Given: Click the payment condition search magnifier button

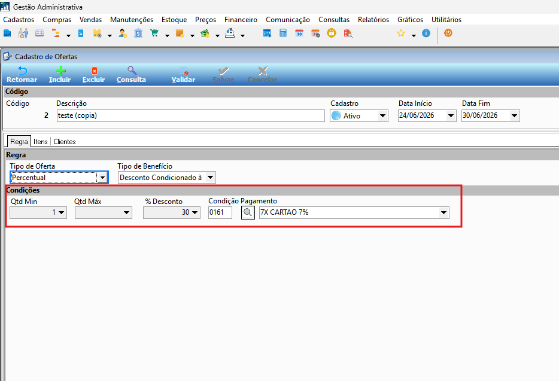Looking at the screenshot, I should pos(248,213).
